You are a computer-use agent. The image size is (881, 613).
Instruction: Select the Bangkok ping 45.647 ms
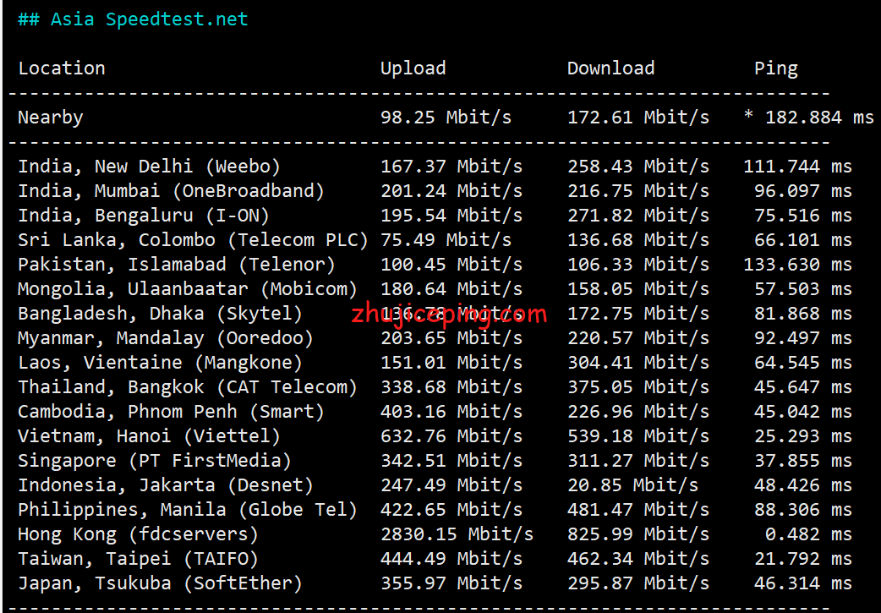click(803, 387)
